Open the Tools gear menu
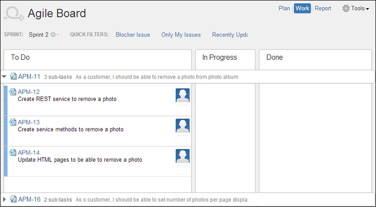This screenshot has height=207, width=376. pyautogui.click(x=356, y=8)
